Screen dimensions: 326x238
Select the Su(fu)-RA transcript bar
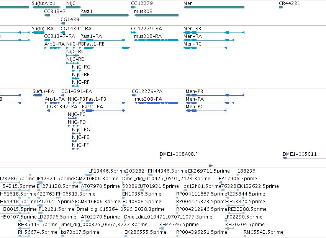click(38, 33)
